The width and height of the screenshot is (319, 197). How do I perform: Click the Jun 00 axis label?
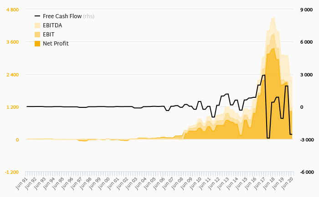pos(104,183)
